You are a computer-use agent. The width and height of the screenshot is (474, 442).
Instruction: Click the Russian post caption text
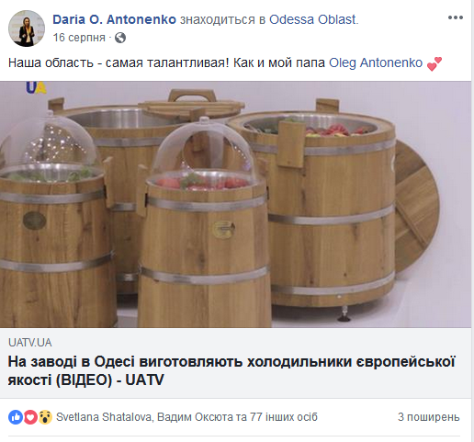[166, 62]
